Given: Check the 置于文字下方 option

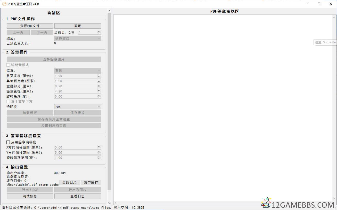Looking at the screenshot, I should [x=8, y=101].
